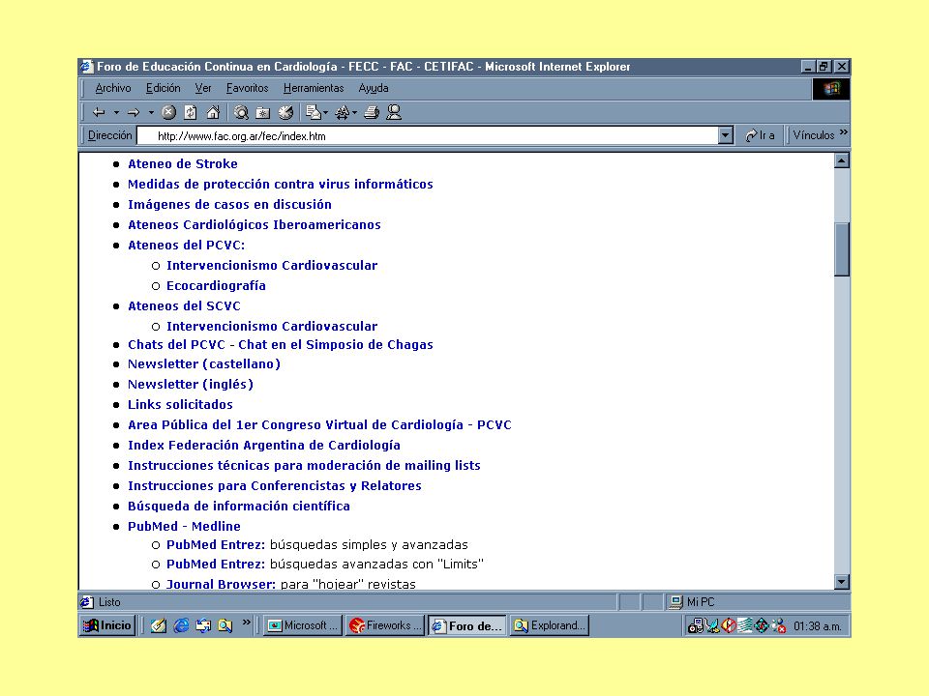
Task: Open the Back history dropdown arrow
Action: (x=117, y=112)
